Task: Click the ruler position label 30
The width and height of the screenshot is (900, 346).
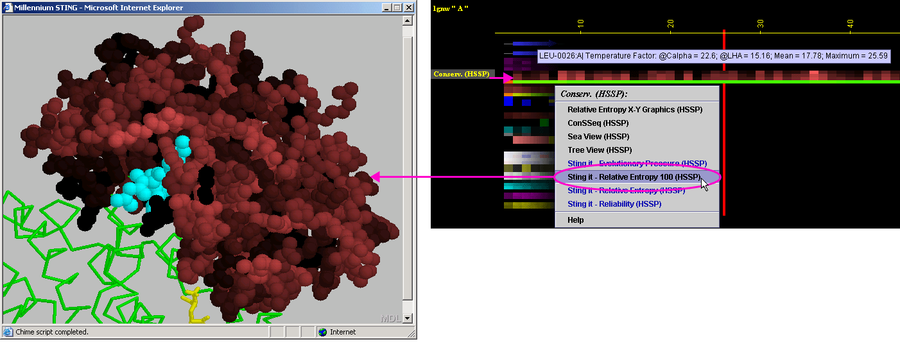Action: (760, 24)
